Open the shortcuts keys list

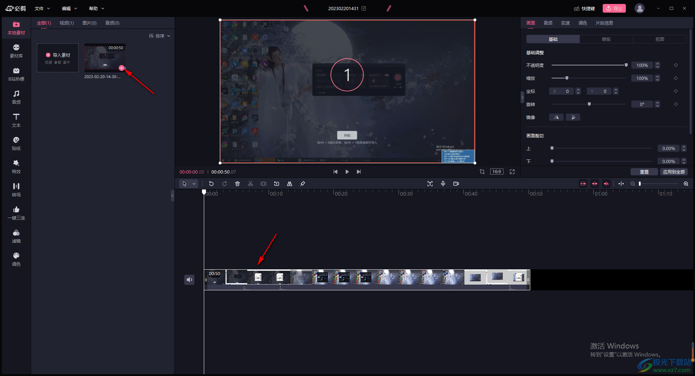(x=584, y=8)
